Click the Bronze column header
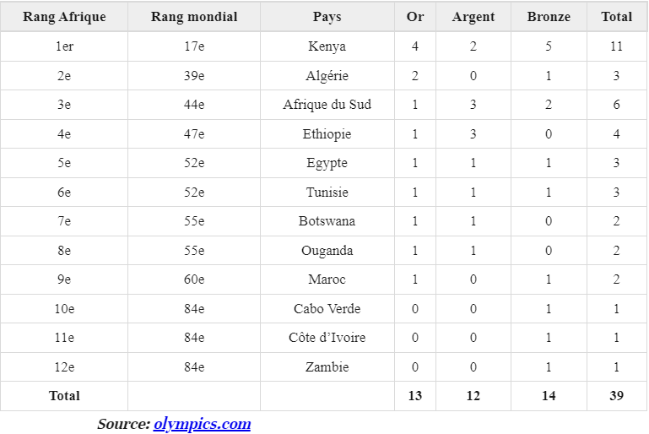Viewport: 649px width, 434px height. 549,17
